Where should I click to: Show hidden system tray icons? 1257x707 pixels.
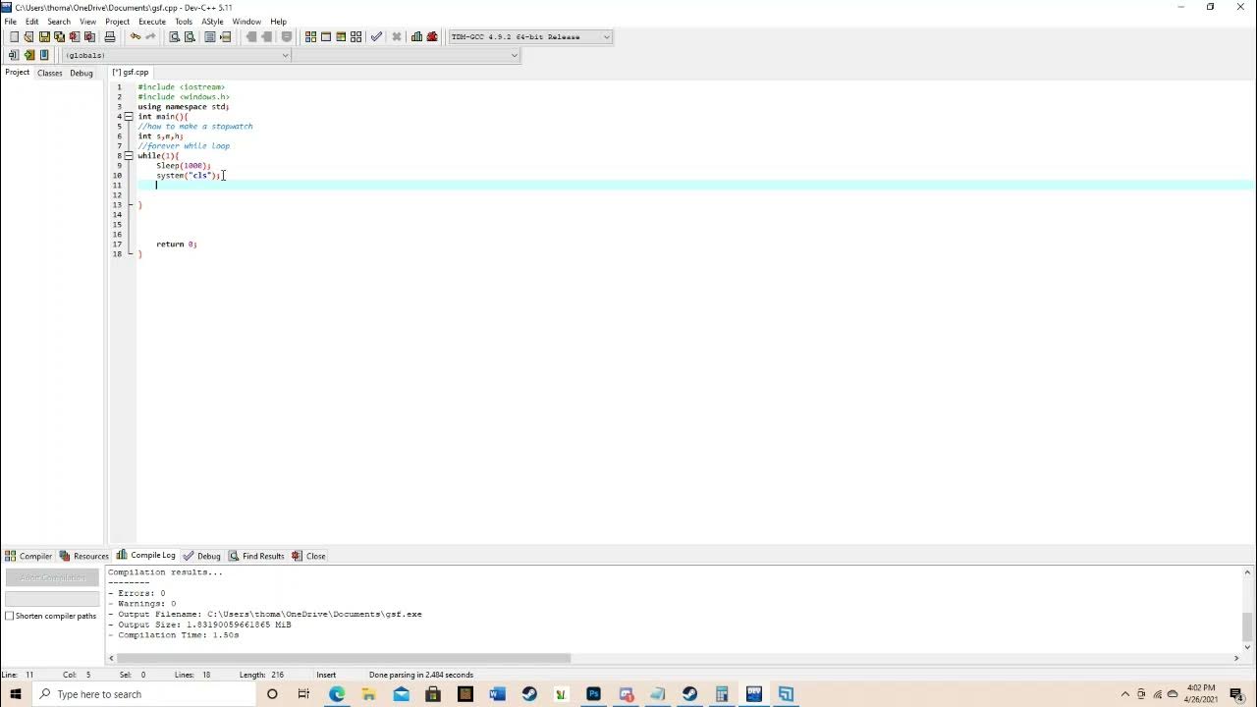tap(1125, 694)
